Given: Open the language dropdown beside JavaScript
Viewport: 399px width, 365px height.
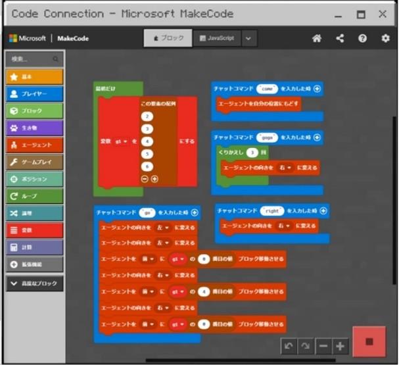Looking at the screenshot, I should pyautogui.click(x=248, y=39).
